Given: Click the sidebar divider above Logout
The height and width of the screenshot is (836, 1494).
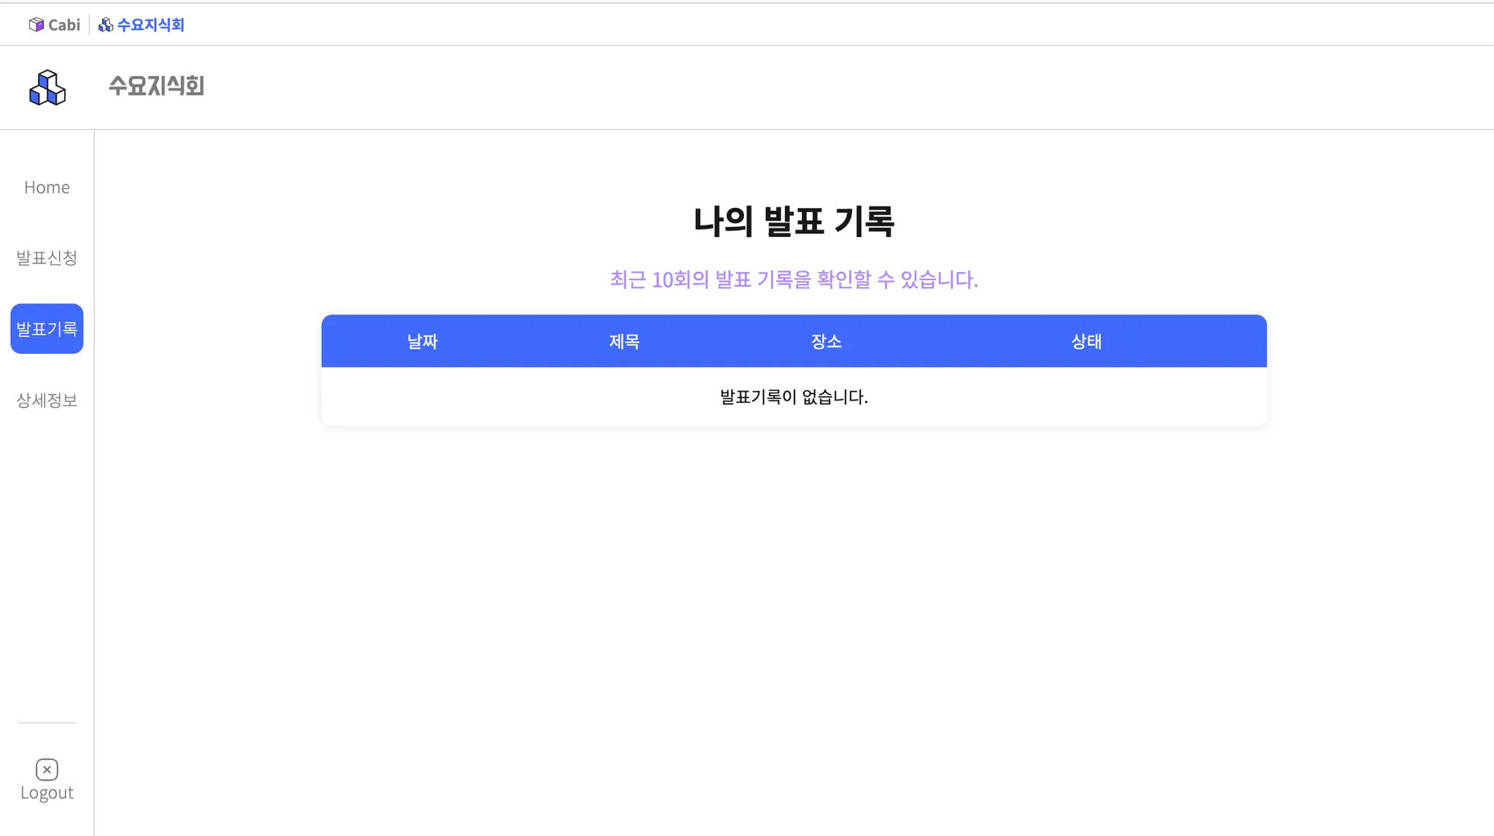Looking at the screenshot, I should (x=47, y=723).
